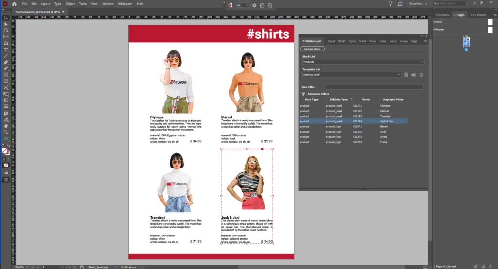Click the User Filter text field
Image resolution: width=498 pixels, height=269 pixels.
375,87
